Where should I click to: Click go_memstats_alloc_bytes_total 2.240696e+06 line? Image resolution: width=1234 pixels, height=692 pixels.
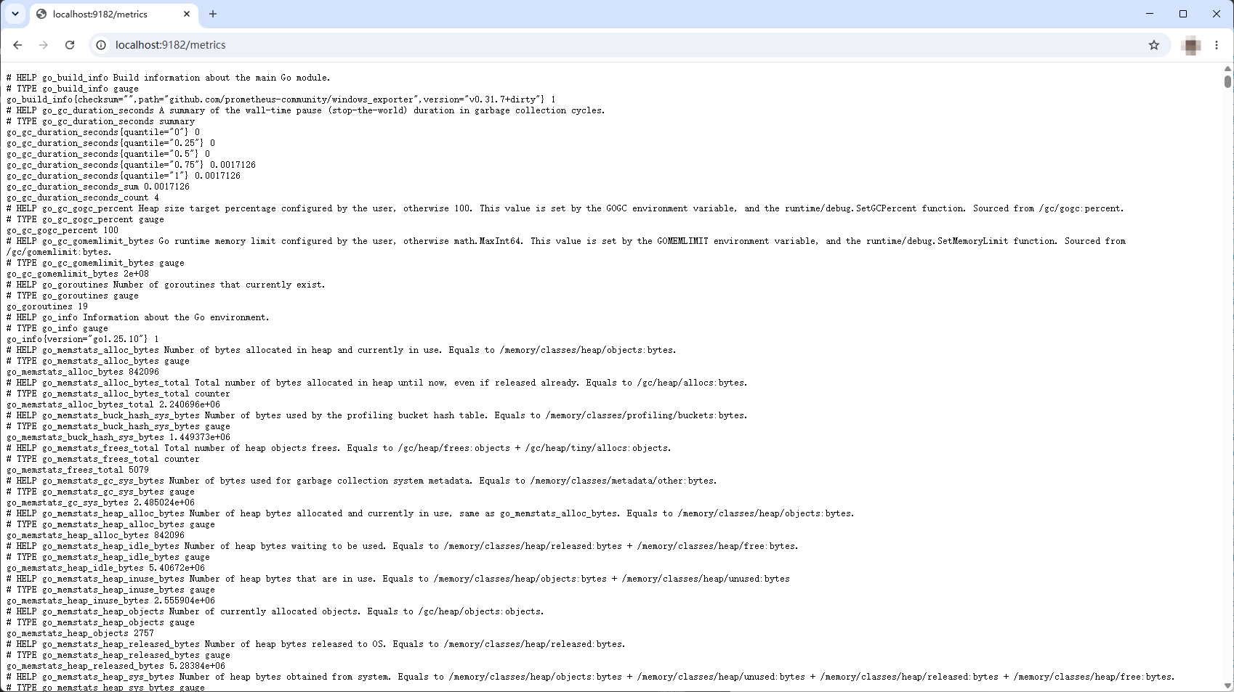coord(113,404)
